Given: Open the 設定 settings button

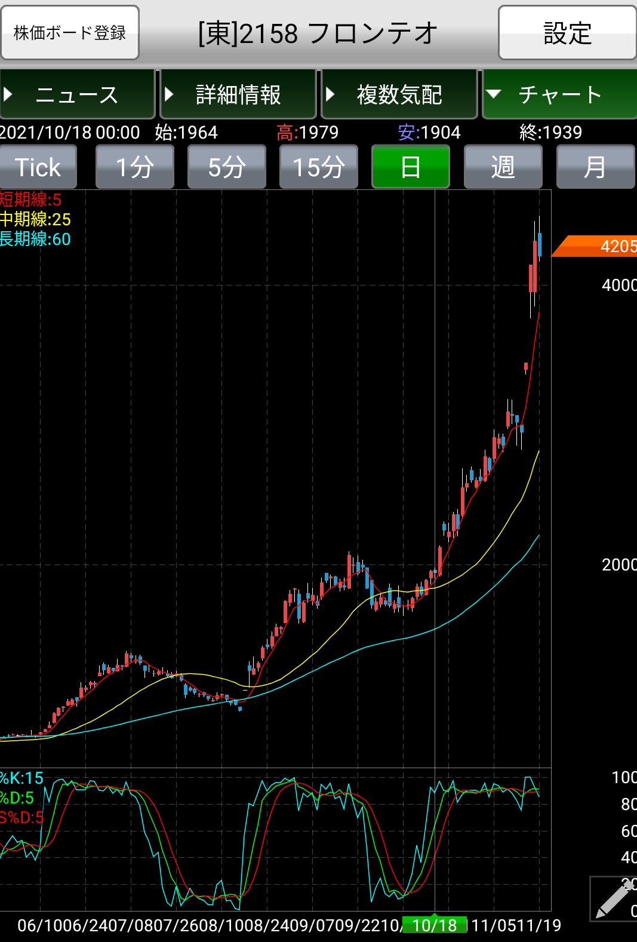Looking at the screenshot, I should click(x=567, y=33).
